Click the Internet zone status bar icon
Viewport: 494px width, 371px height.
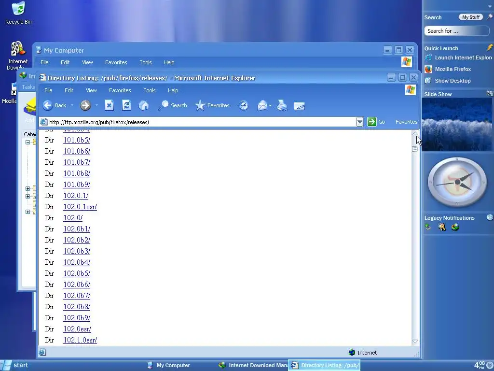point(352,352)
